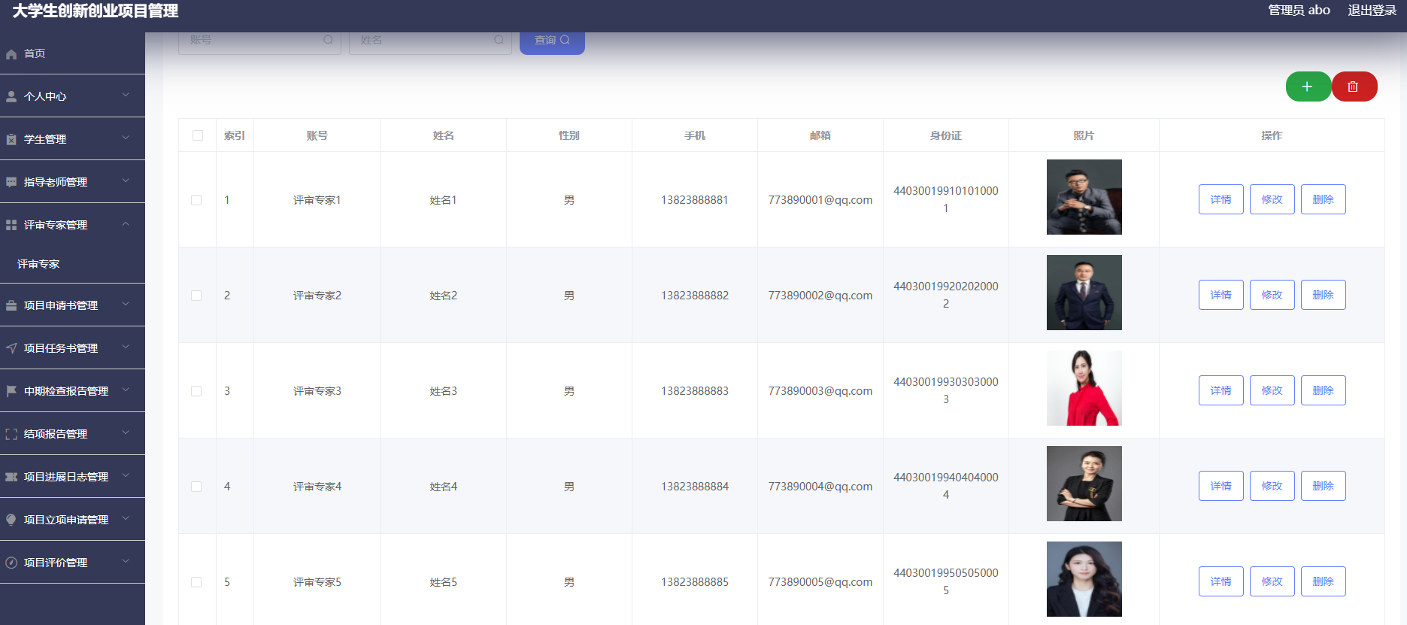
Task: Click the 查询 search button
Action: (x=552, y=41)
